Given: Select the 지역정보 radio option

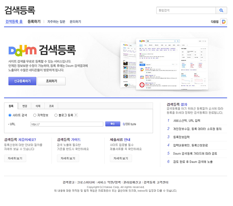Looking at the screenshot, I should 35,115.
